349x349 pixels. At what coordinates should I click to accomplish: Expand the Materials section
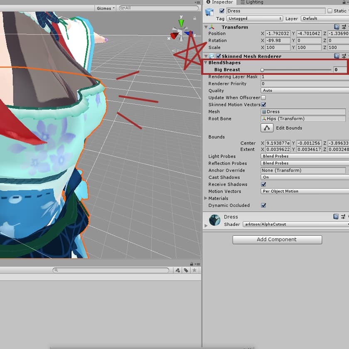[x=206, y=199]
